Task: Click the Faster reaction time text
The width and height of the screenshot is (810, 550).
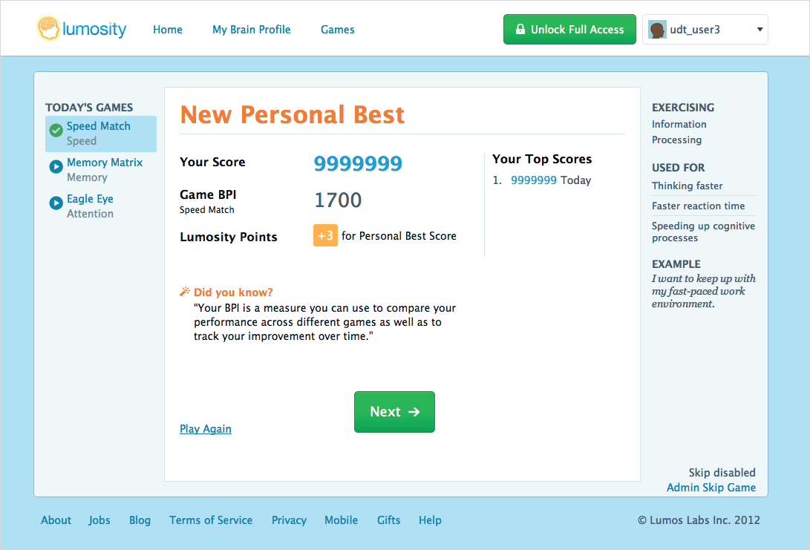Action: click(x=698, y=206)
